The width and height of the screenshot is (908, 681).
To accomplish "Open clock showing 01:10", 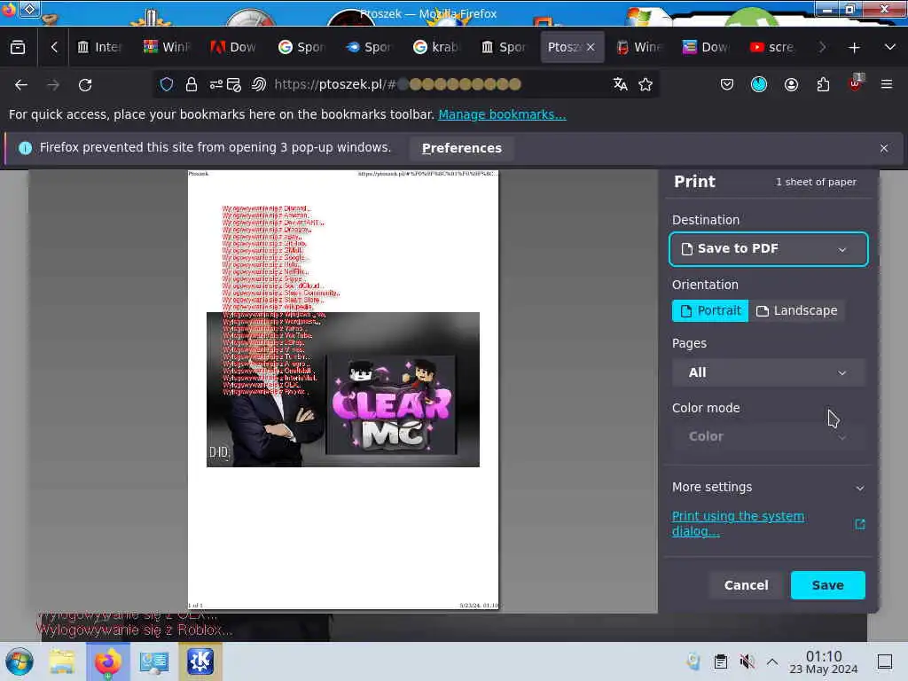I will [x=824, y=662].
